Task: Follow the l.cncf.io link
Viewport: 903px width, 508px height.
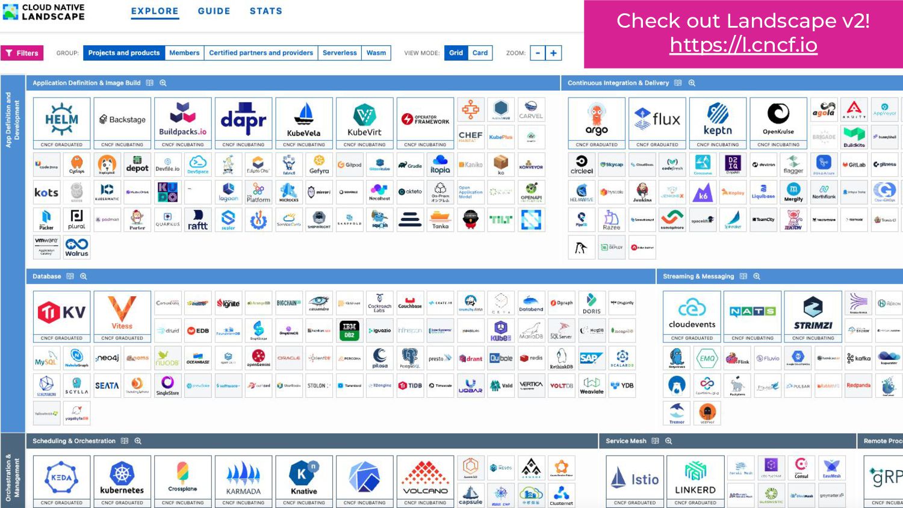Action: tap(743, 45)
